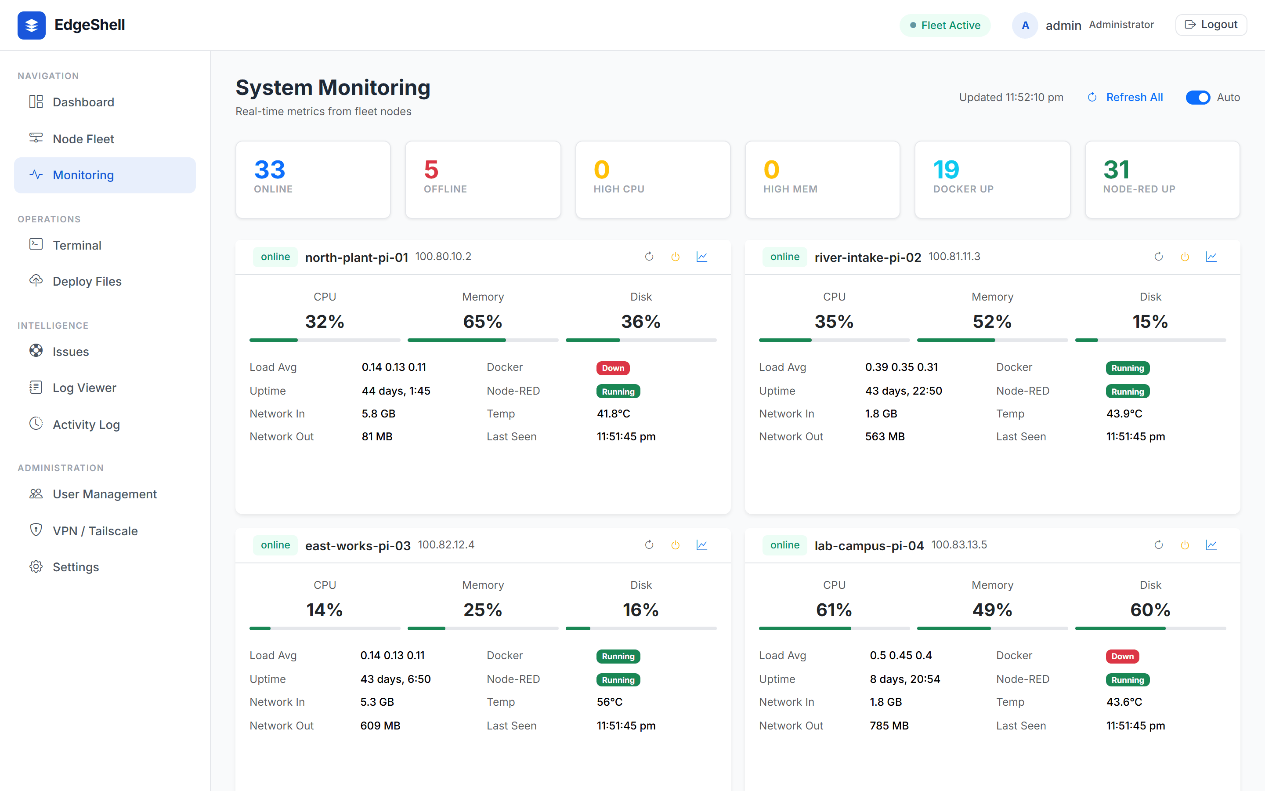Click east-works-pi-03 temperature 56°C

point(610,701)
